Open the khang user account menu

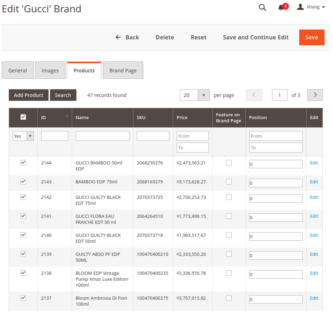311,7
